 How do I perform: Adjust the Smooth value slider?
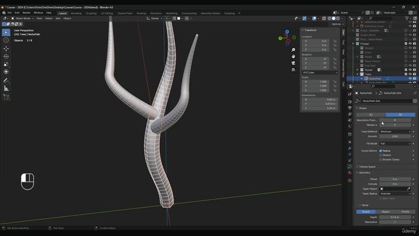pos(395,136)
